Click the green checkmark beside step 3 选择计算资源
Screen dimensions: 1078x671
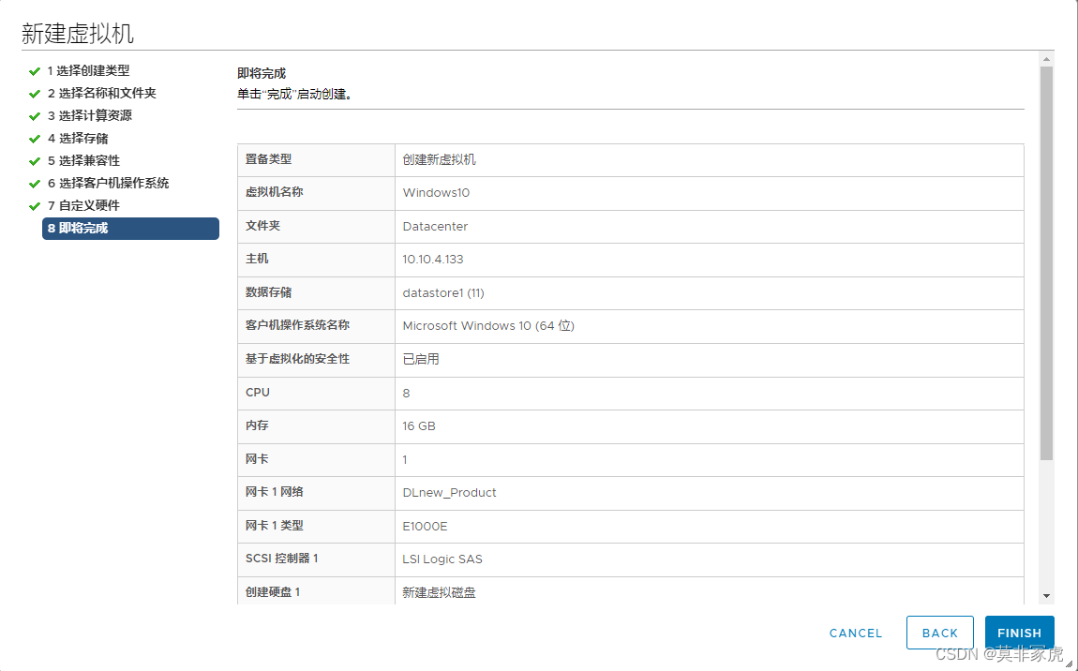click(35, 117)
